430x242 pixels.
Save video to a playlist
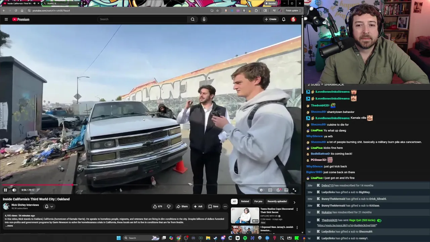[213, 206]
